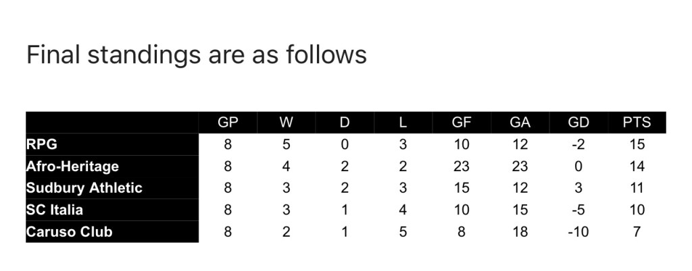Click RPG's points total of 15
Image resolution: width=692 pixels, height=271 pixels.
[x=637, y=144]
